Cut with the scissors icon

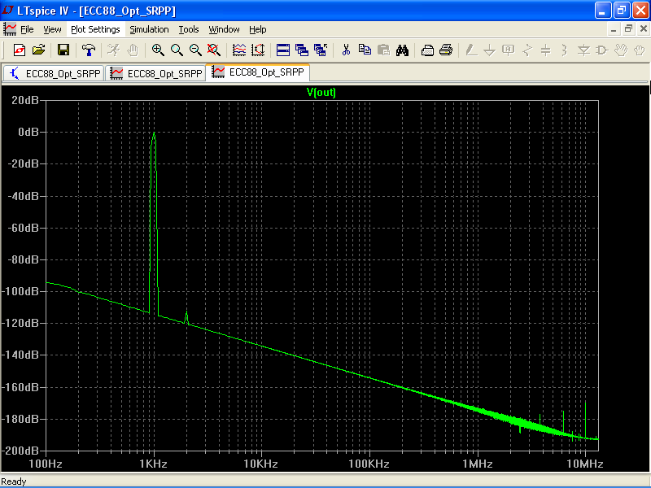[x=346, y=50]
